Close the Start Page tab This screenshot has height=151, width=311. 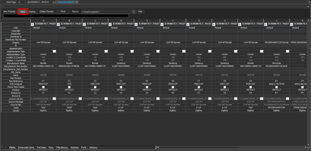(19, 2)
